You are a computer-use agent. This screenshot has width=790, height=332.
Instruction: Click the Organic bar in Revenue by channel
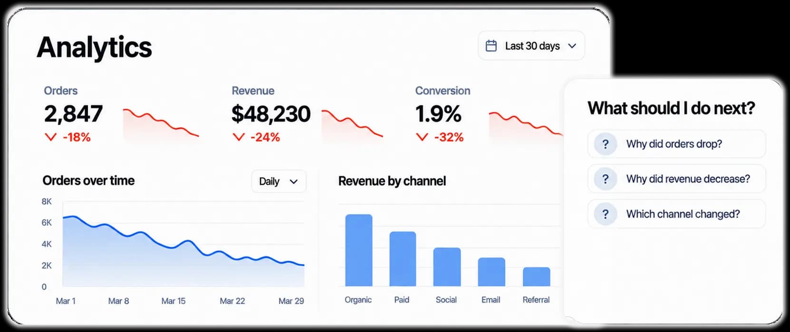click(359, 250)
